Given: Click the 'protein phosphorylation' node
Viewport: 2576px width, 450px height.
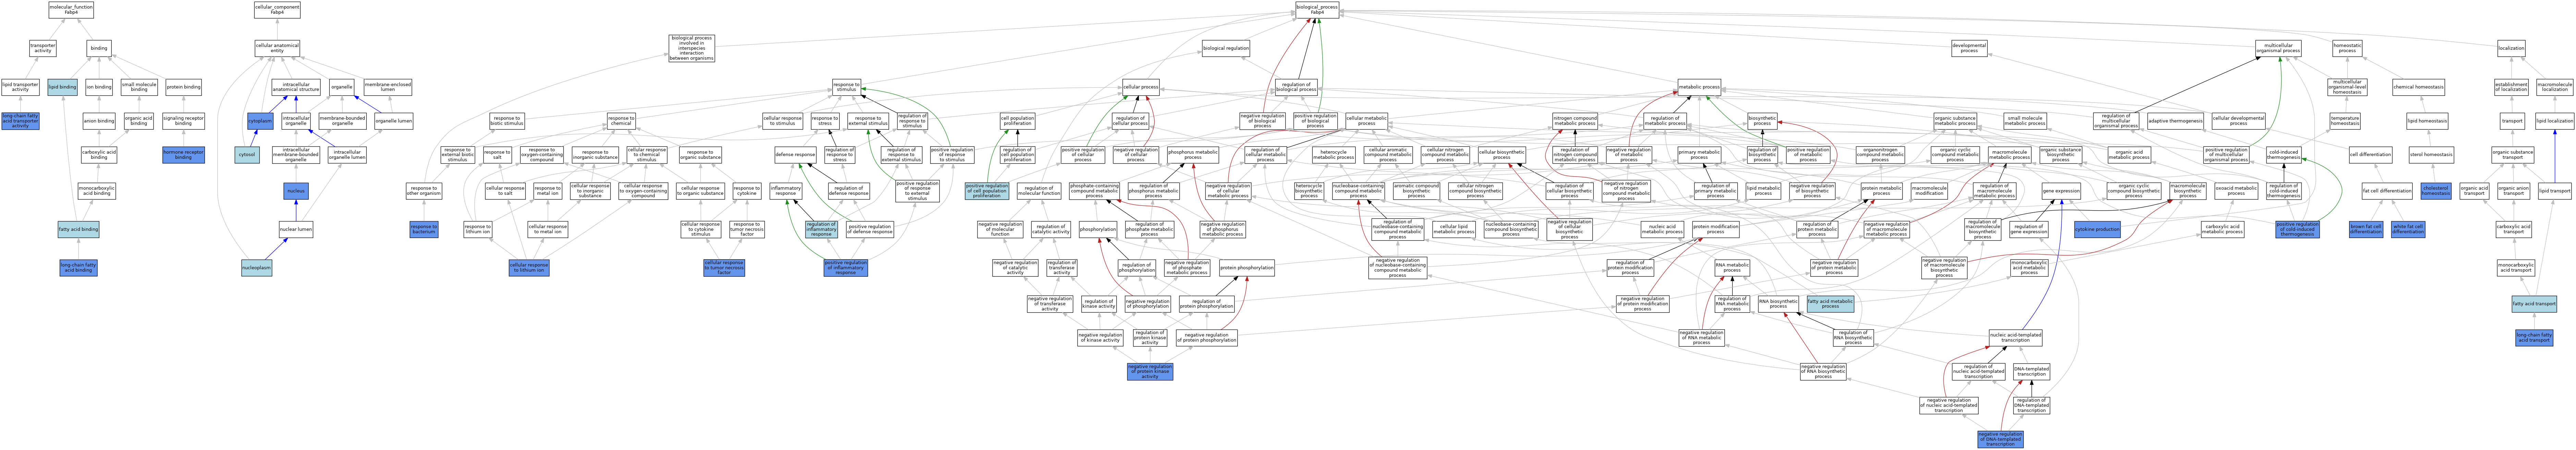Looking at the screenshot, I should [1247, 268].
